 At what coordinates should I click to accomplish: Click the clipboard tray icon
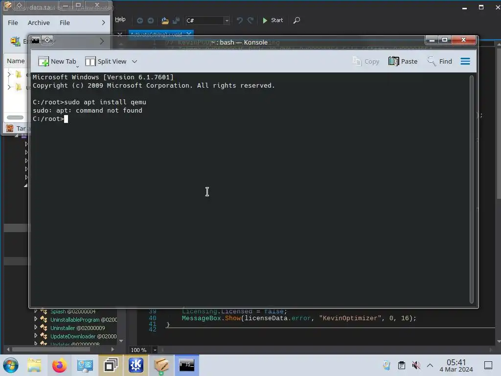point(402,365)
